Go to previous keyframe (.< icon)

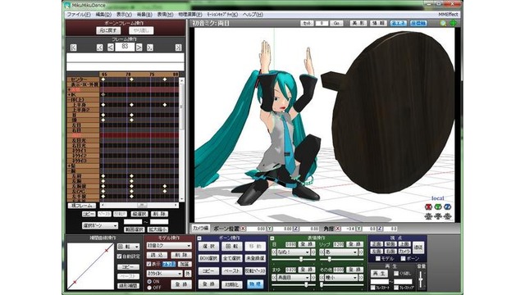[x=100, y=48]
